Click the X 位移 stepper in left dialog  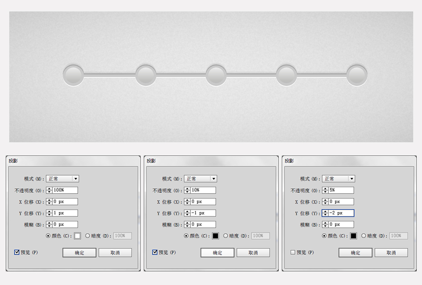49,202
